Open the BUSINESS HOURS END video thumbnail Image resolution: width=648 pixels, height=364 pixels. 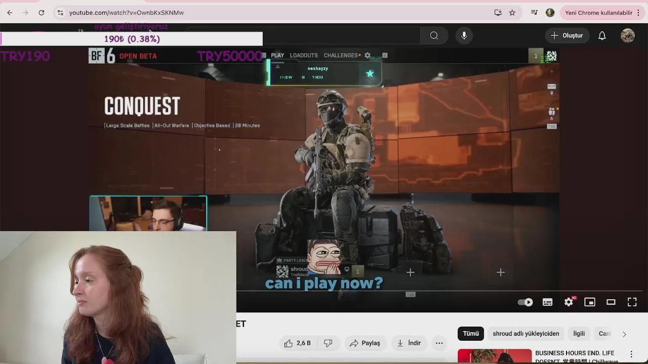pyautogui.click(x=495, y=356)
